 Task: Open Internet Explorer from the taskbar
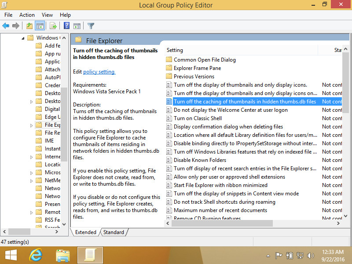coord(36,255)
